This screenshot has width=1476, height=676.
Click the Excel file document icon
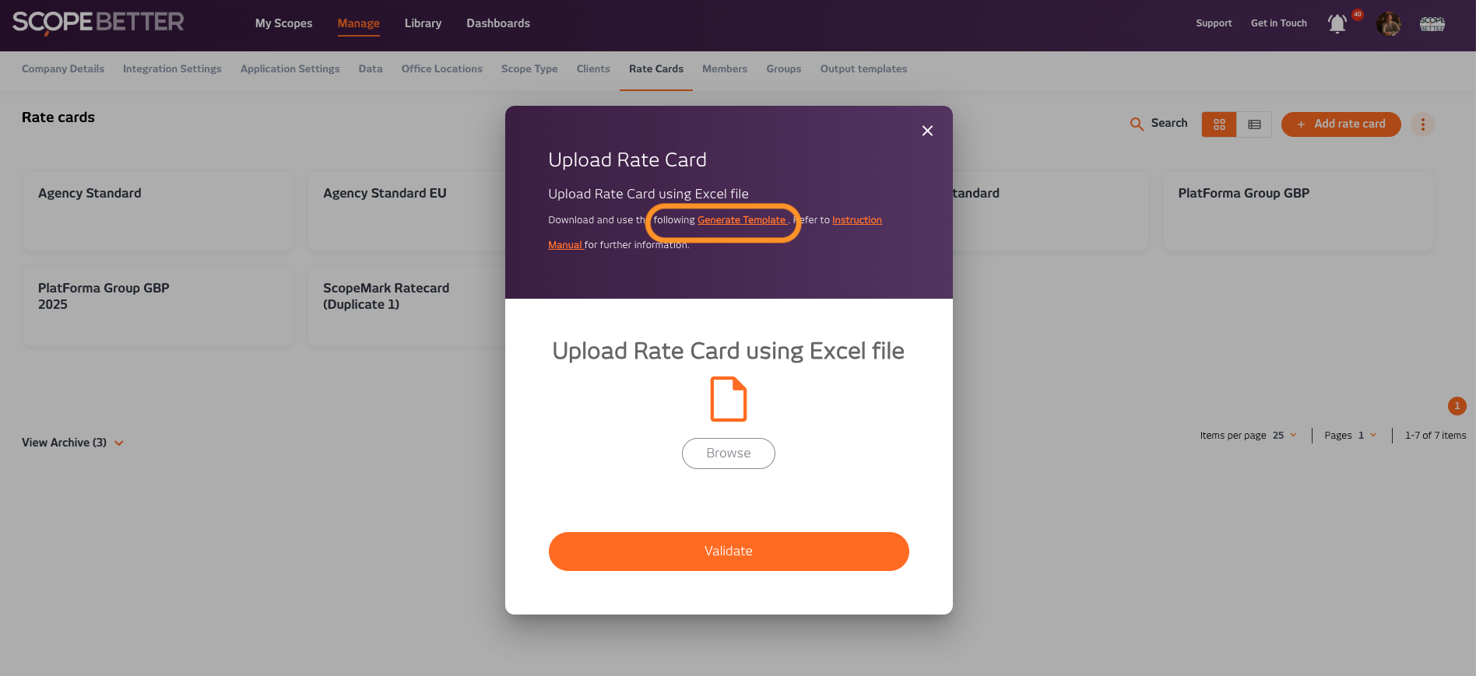pos(728,399)
